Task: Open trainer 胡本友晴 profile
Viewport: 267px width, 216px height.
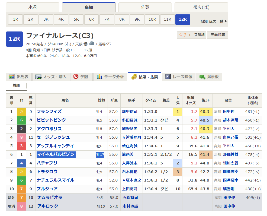Action: [231, 120]
